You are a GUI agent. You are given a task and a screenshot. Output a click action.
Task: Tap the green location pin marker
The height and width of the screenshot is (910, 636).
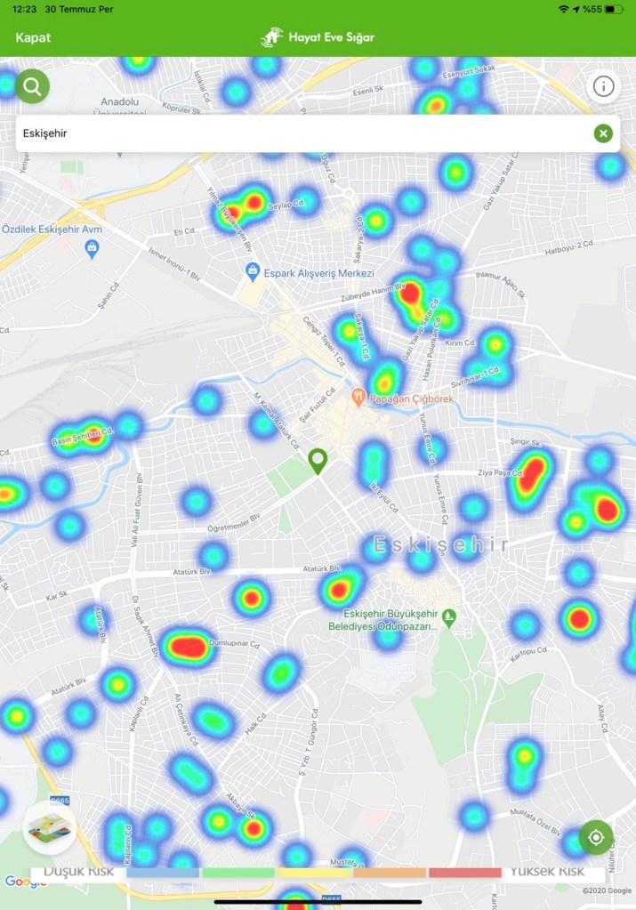point(318,461)
